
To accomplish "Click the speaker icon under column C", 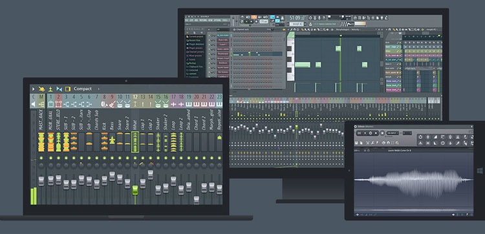I will point(34,104).
